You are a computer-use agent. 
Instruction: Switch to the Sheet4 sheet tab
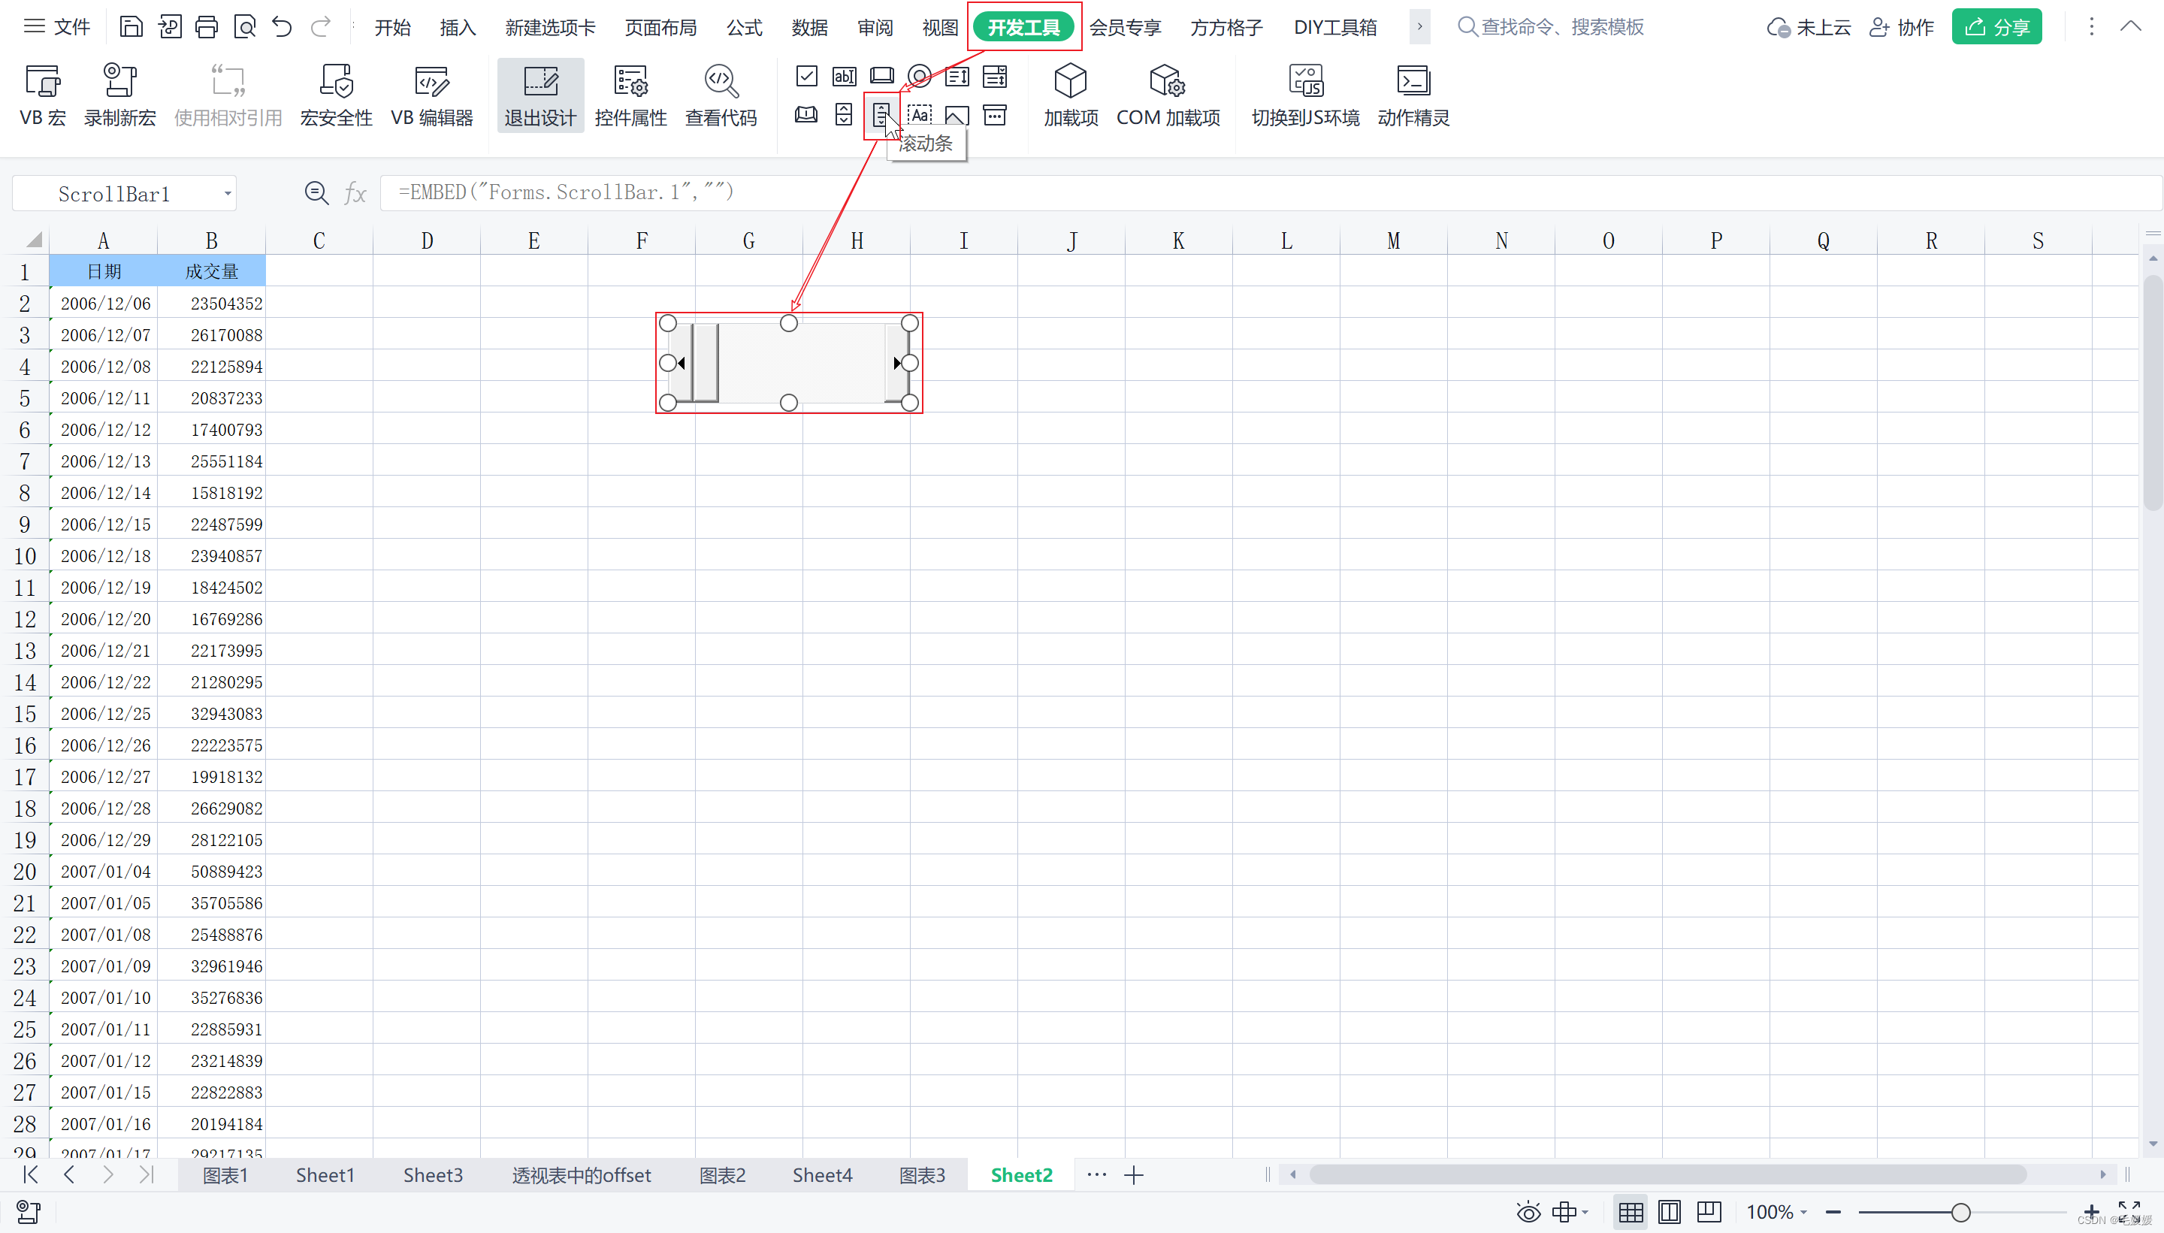[822, 1175]
